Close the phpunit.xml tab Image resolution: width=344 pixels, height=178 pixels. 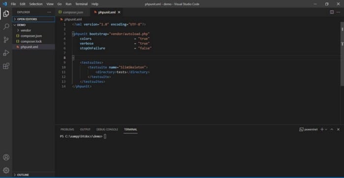pos(119,12)
